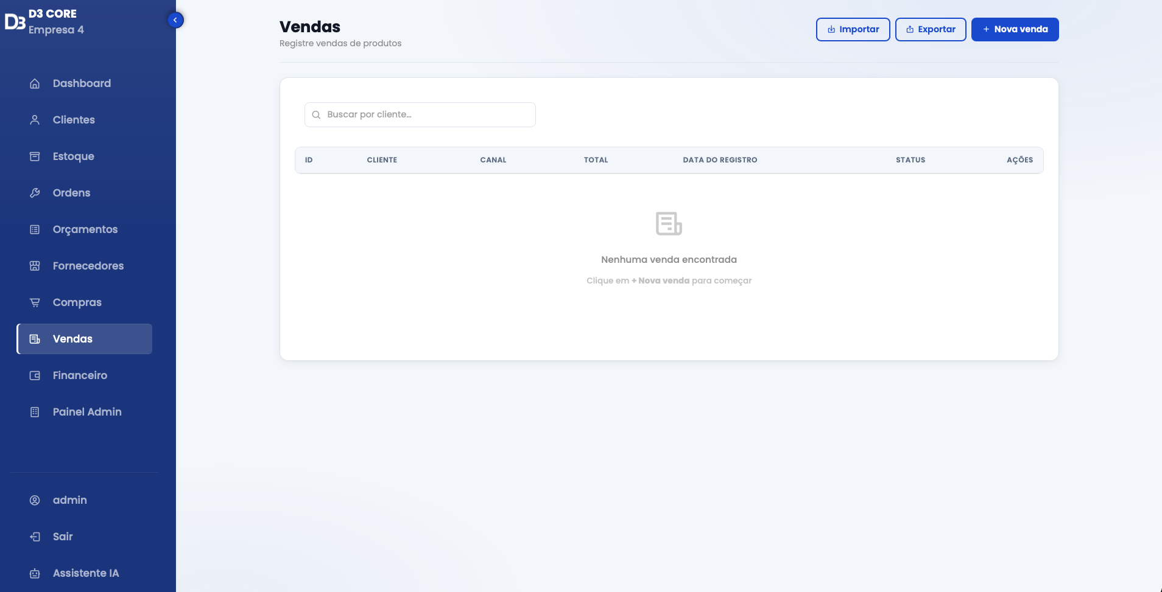Open Orçamentos in sidebar
This screenshot has height=592, width=1162.
point(85,229)
